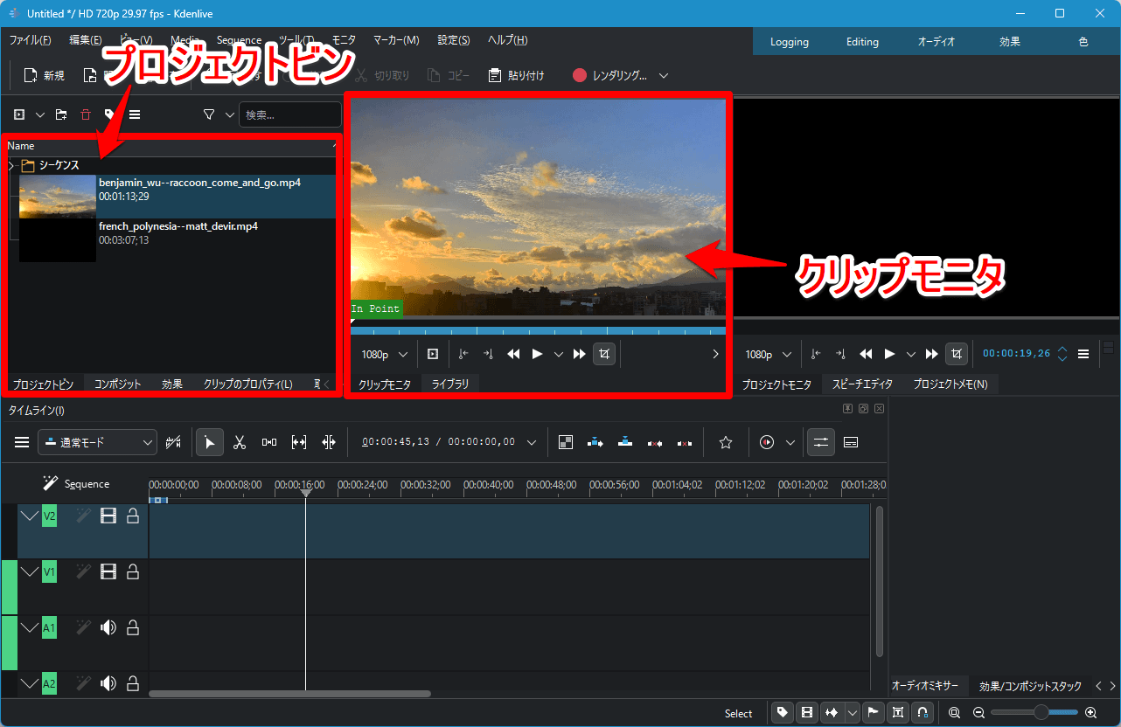Open the マーカー(M) menu
1121x727 pixels.
396,40
